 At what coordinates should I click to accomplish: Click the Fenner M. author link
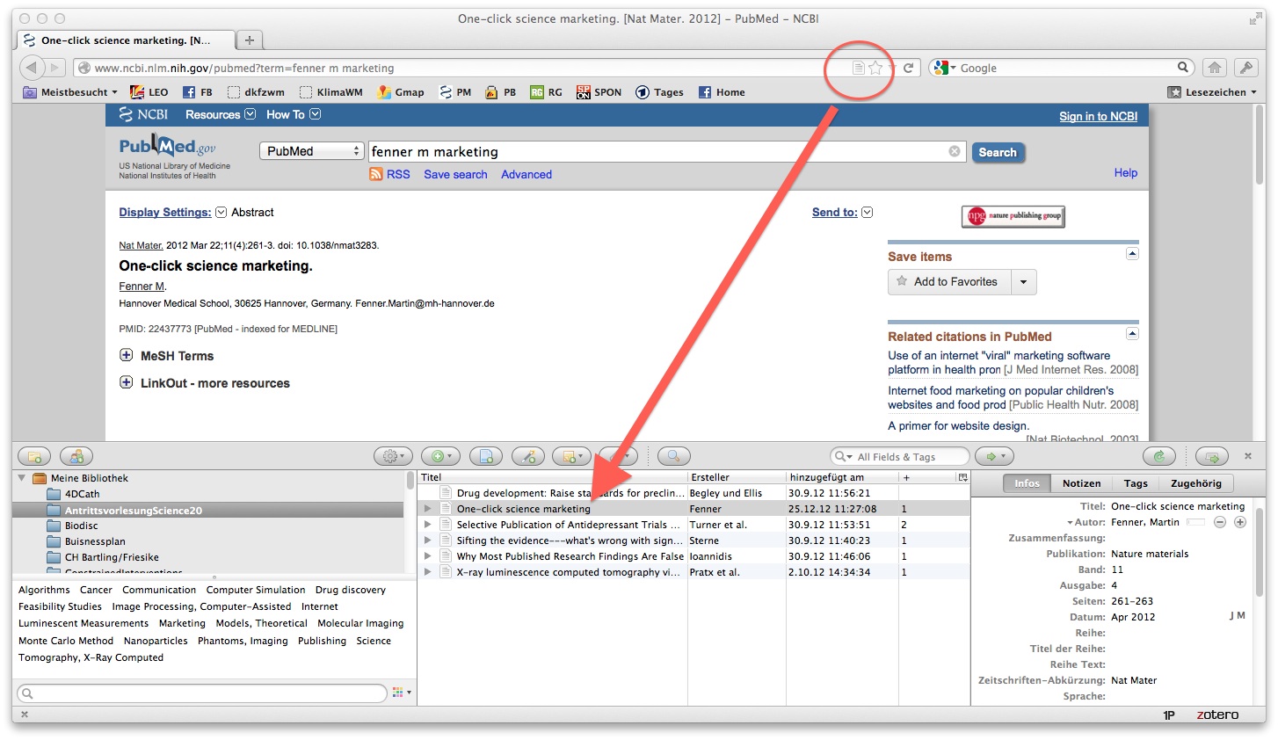tap(142, 287)
